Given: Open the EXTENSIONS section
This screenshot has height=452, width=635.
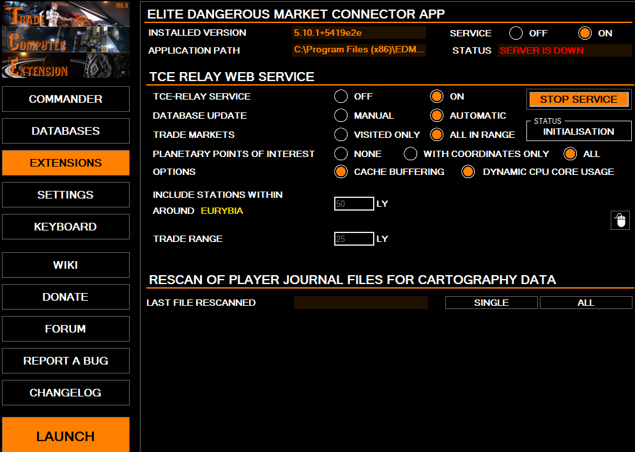Looking at the screenshot, I should 66,163.
